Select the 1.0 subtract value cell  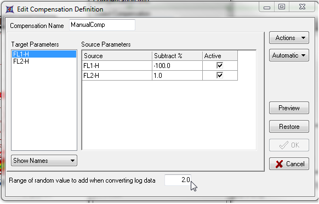(x=177, y=76)
